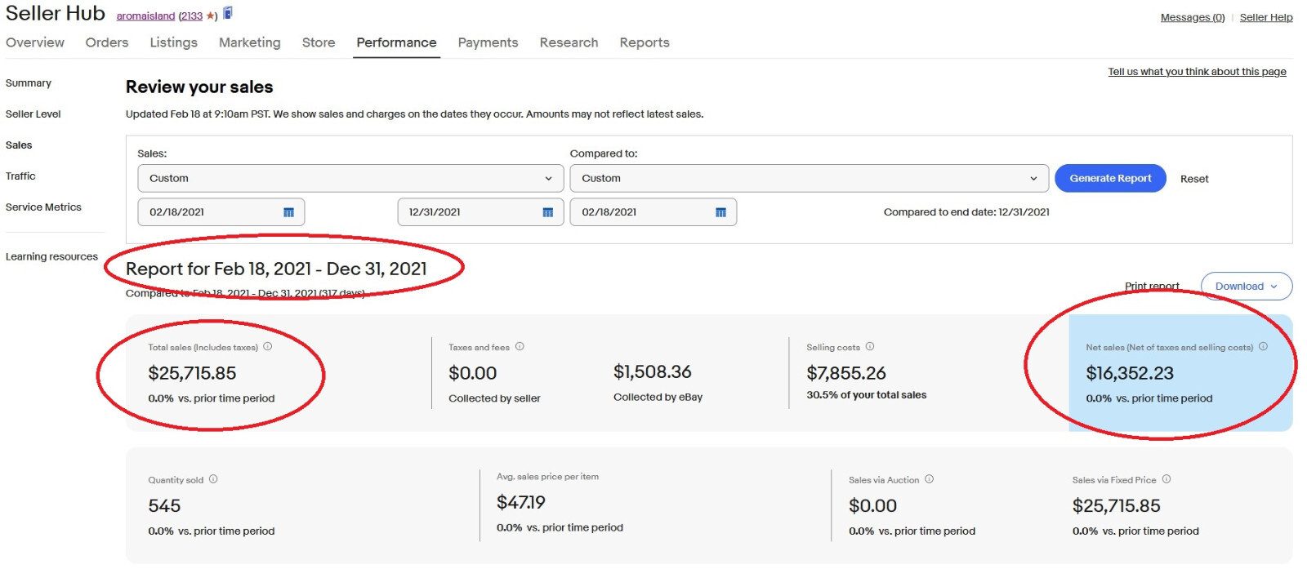Open Traffic in the sidebar

[20, 176]
